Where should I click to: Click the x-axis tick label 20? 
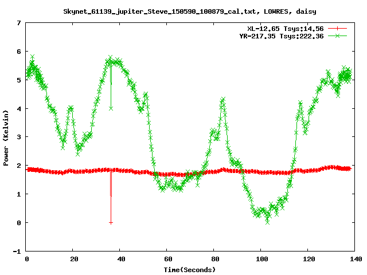click(x=73, y=259)
